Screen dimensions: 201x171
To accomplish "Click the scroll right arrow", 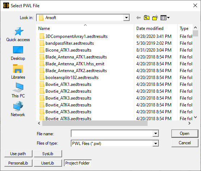I will [189, 123].
